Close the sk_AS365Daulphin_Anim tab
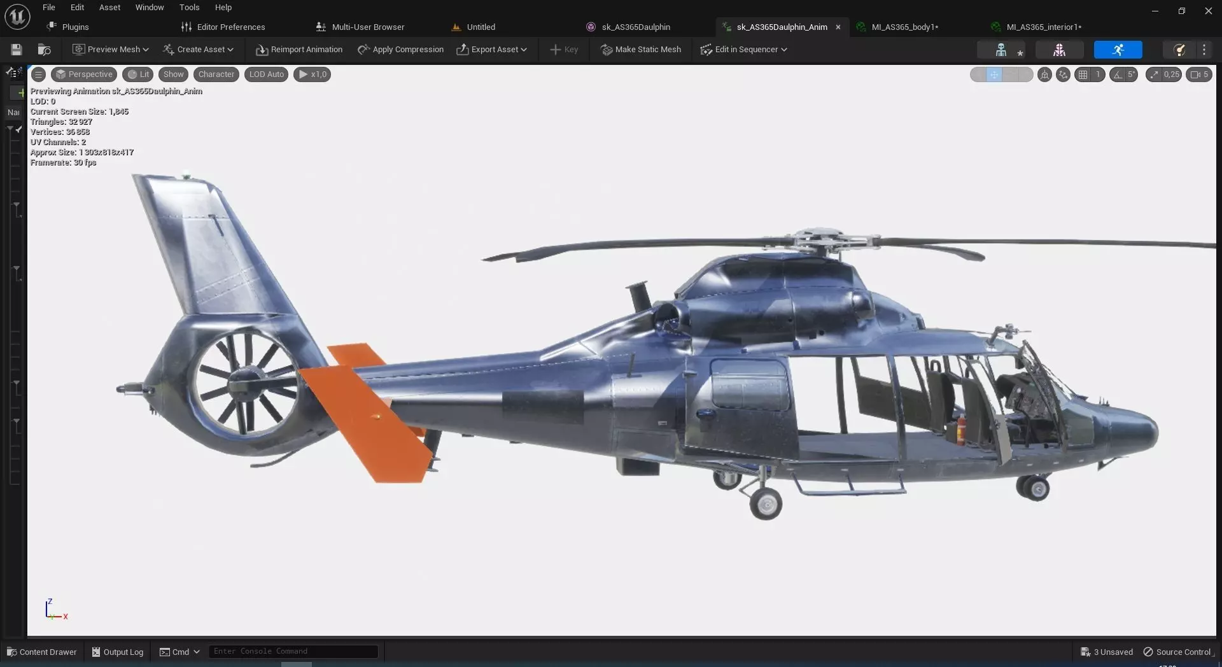The image size is (1222, 667). coord(838,27)
